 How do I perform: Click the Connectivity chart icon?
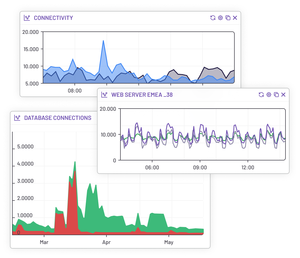[27, 18]
